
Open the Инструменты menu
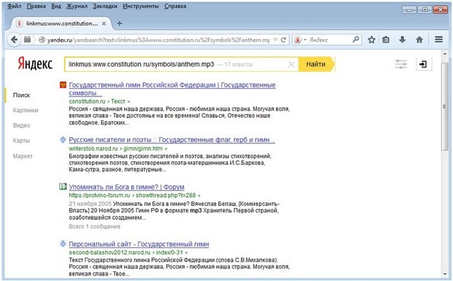(x=141, y=6)
